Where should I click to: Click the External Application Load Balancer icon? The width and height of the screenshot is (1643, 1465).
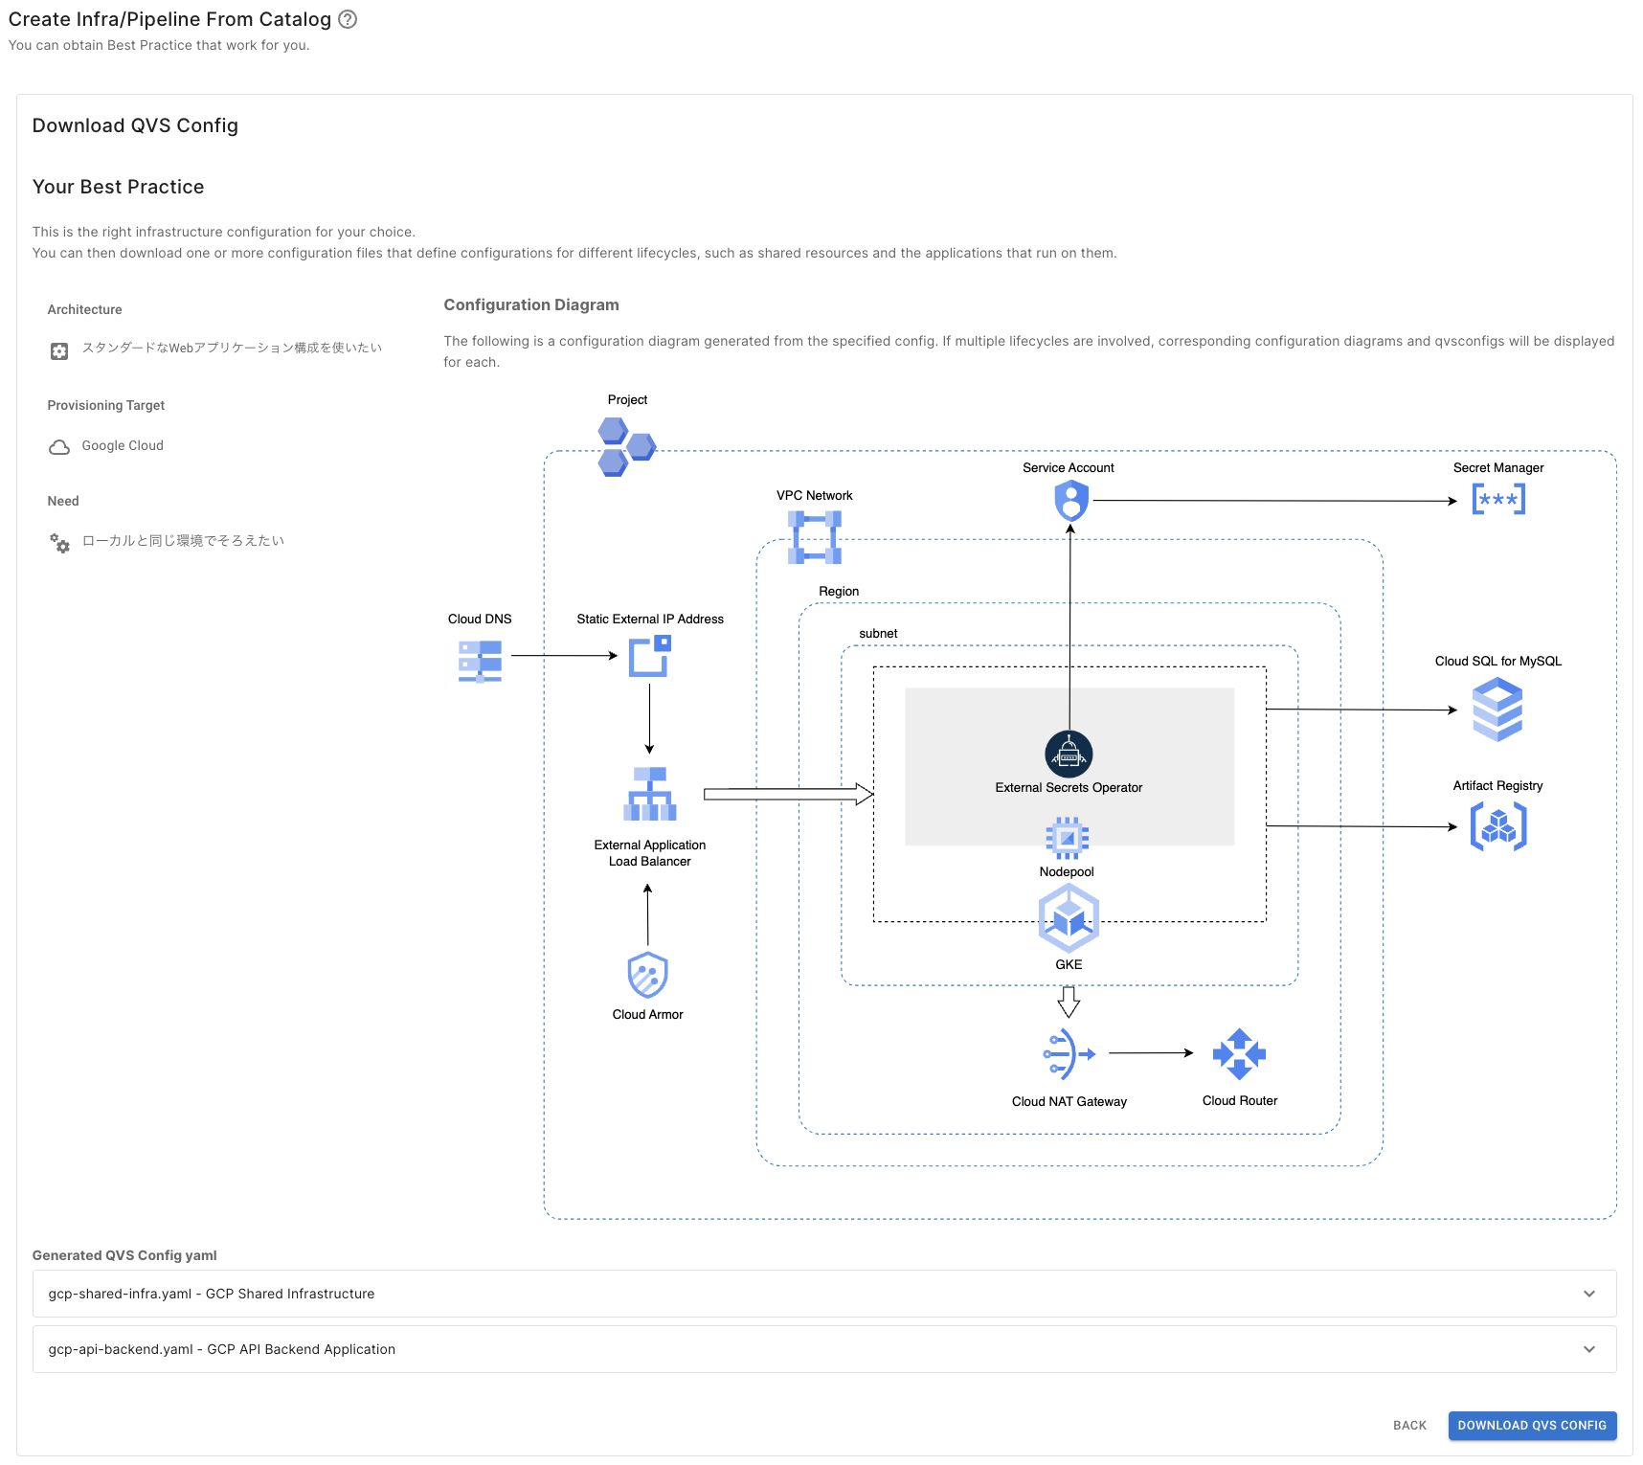[649, 794]
